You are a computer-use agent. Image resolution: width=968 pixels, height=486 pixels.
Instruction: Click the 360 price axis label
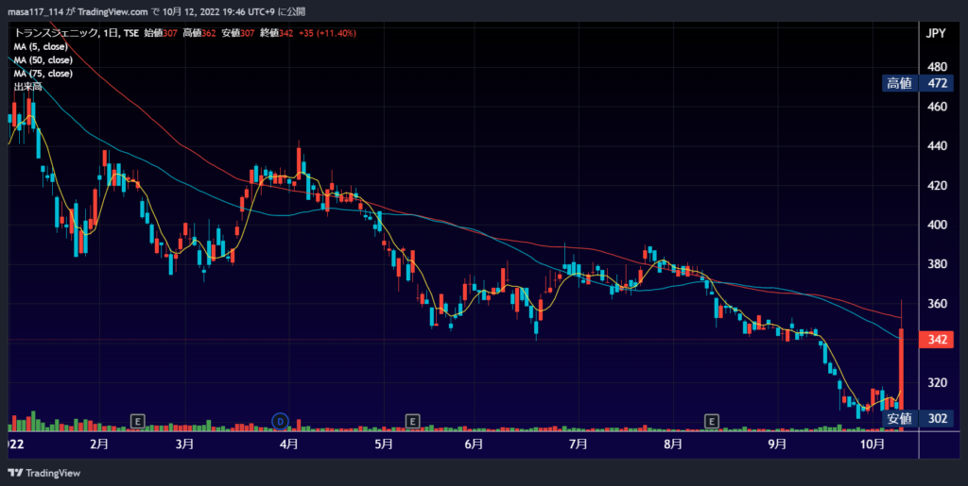pyautogui.click(x=937, y=304)
